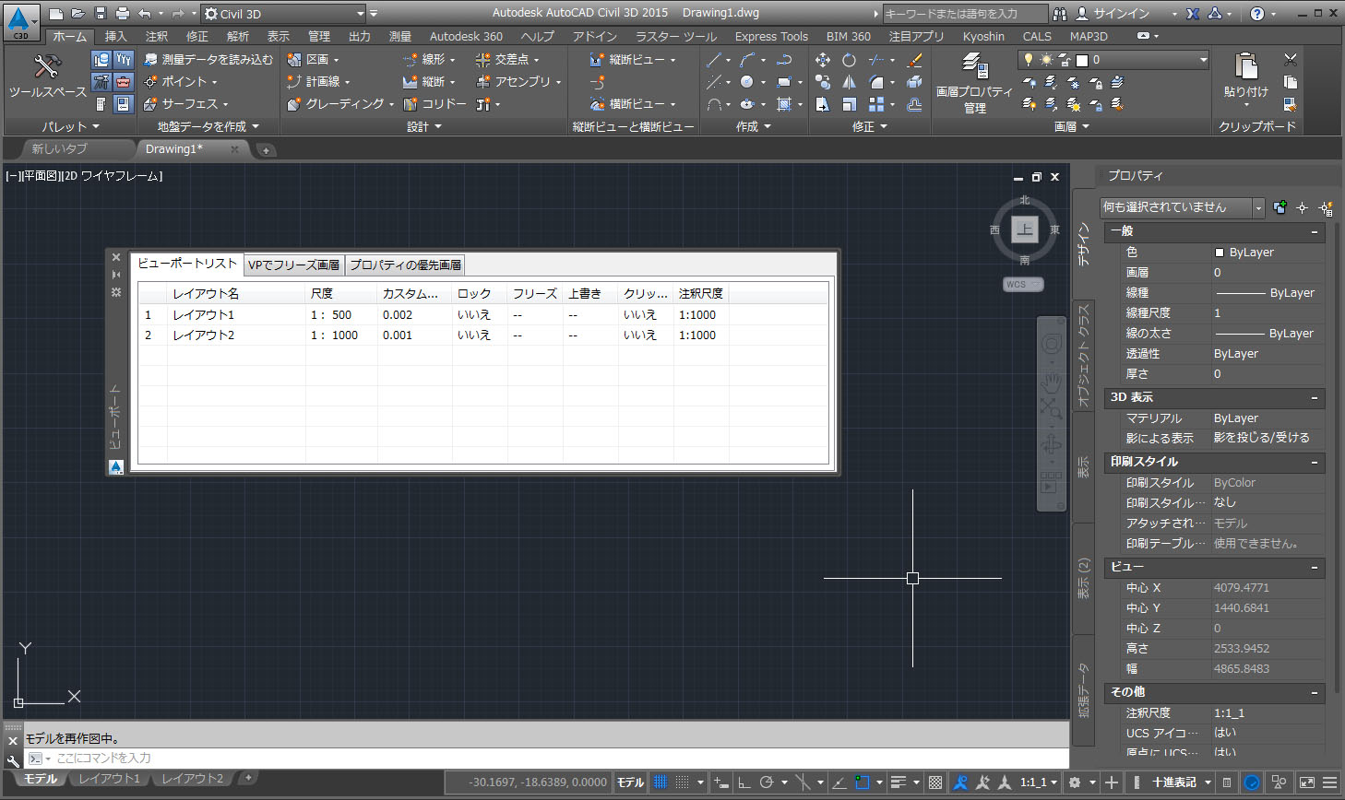Open the application menu (C3D logo)
The width and height of the screenshot is (1345, 800).
click(x=20, y=21)
